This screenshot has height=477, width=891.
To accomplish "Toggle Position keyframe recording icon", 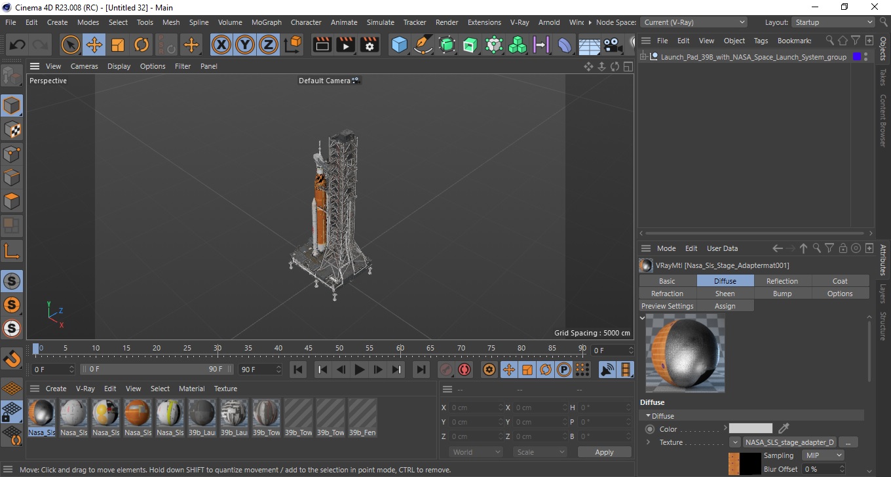I will [x=508, y=370].
